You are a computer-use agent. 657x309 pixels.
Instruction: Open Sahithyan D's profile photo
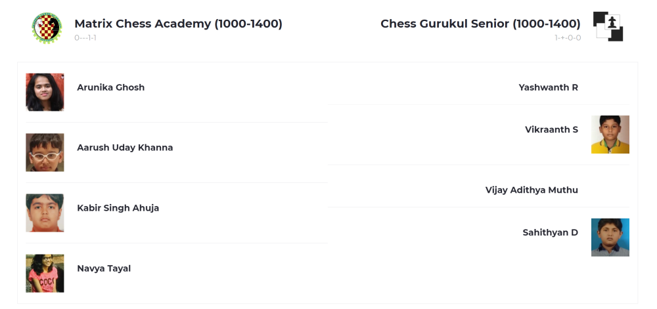(610, 237)
